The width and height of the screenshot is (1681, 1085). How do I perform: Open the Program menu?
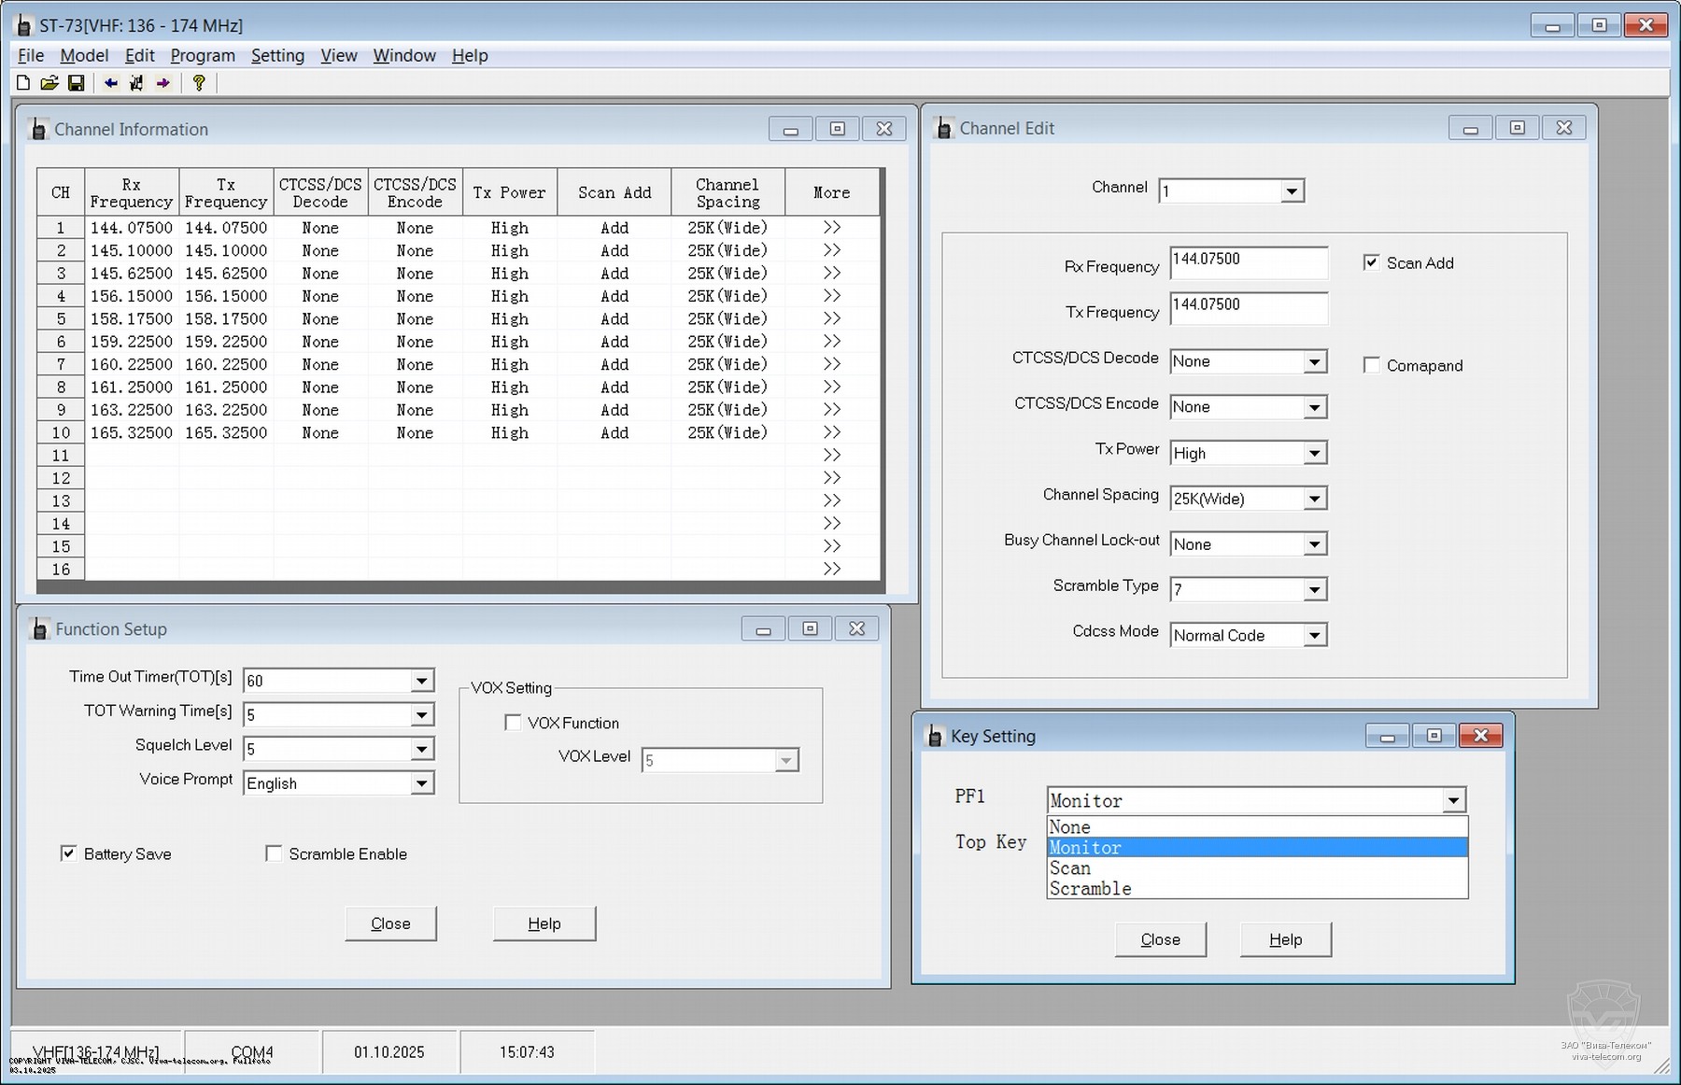point(203,55)
